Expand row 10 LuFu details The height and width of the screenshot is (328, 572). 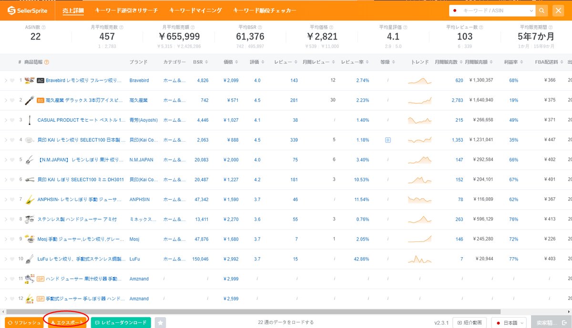pyautogui.click(x=6, y=259)
